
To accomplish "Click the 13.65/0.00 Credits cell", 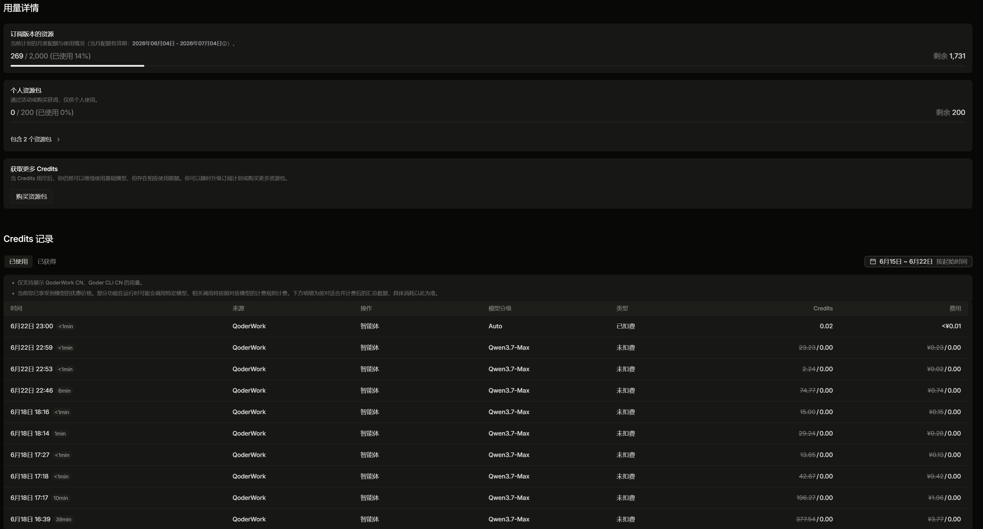I will tap(816, 455).
